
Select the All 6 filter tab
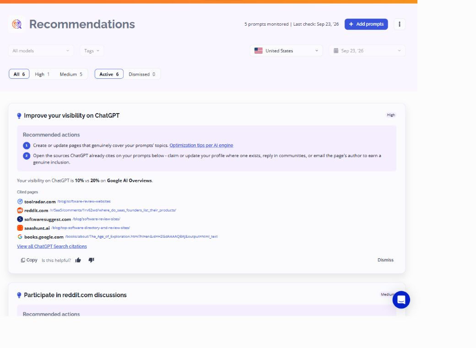(x=19, y=74)
